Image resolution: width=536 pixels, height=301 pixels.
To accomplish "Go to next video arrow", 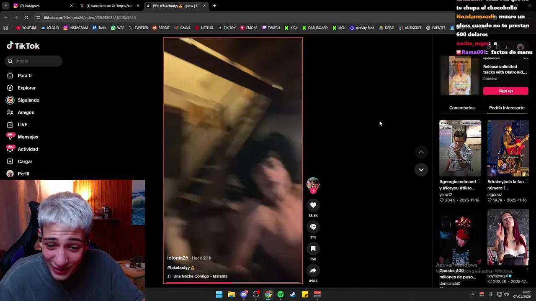I will click(421, 170).
